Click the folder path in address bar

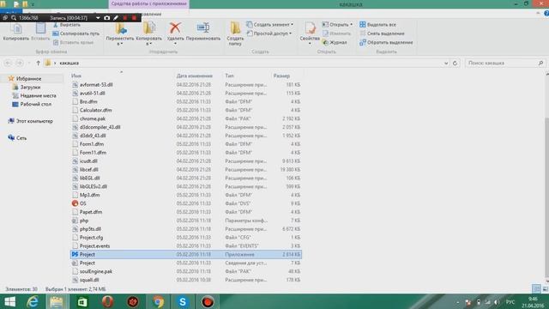(69, 63)
